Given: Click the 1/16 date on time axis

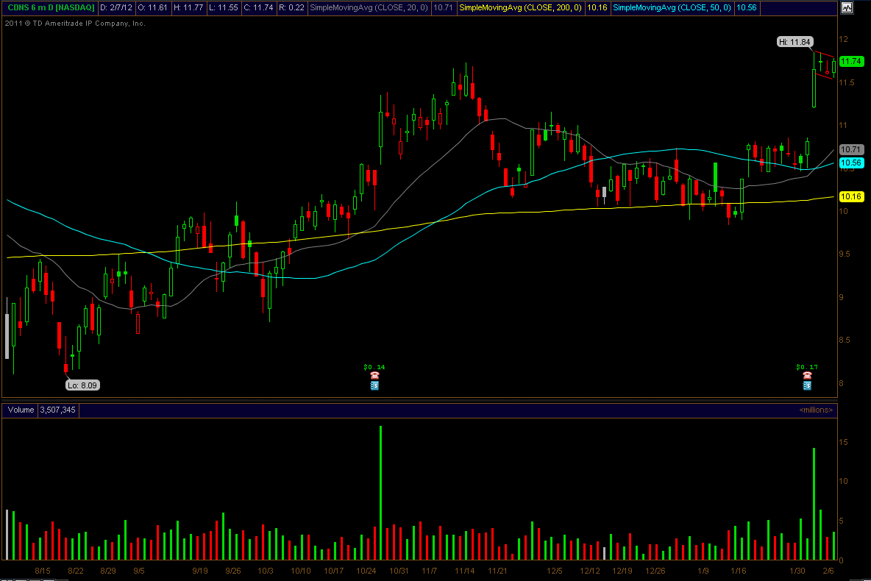Looking at the screenshot, I should click(739, 571).
